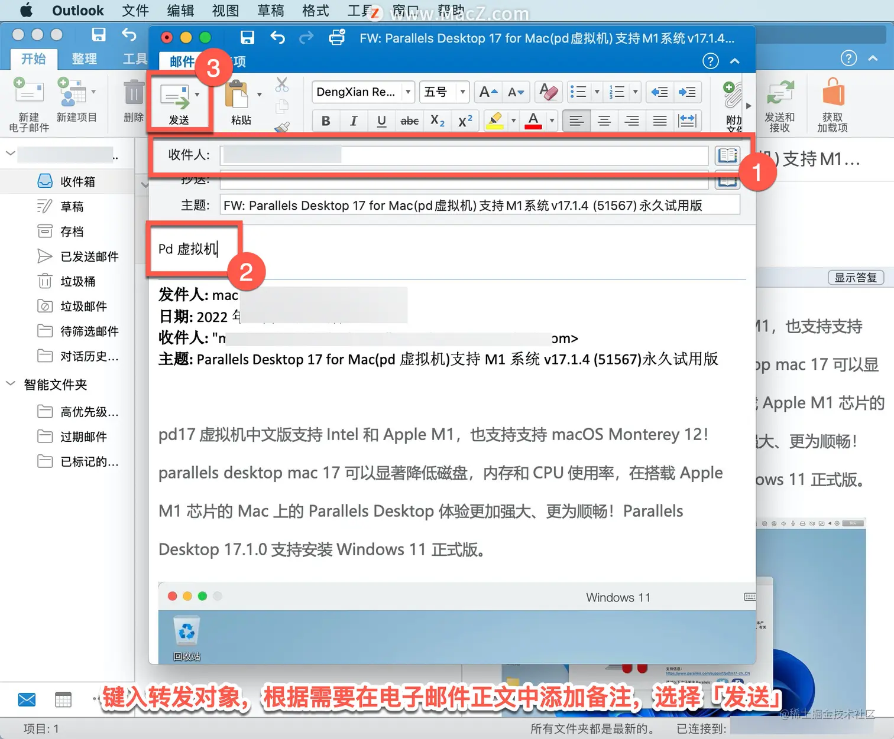894x739 pixels.
Task: Switch to Calendar view icon at bottom left
Action: coord(63,700)
